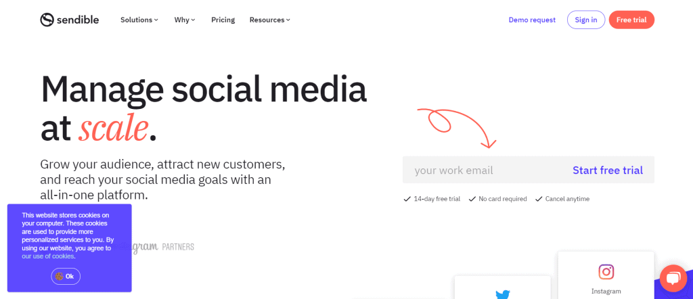Click the checkmark beside Cancel anytime
The width and height of the screenshot is (693, 299).
[x=538, y=199]
